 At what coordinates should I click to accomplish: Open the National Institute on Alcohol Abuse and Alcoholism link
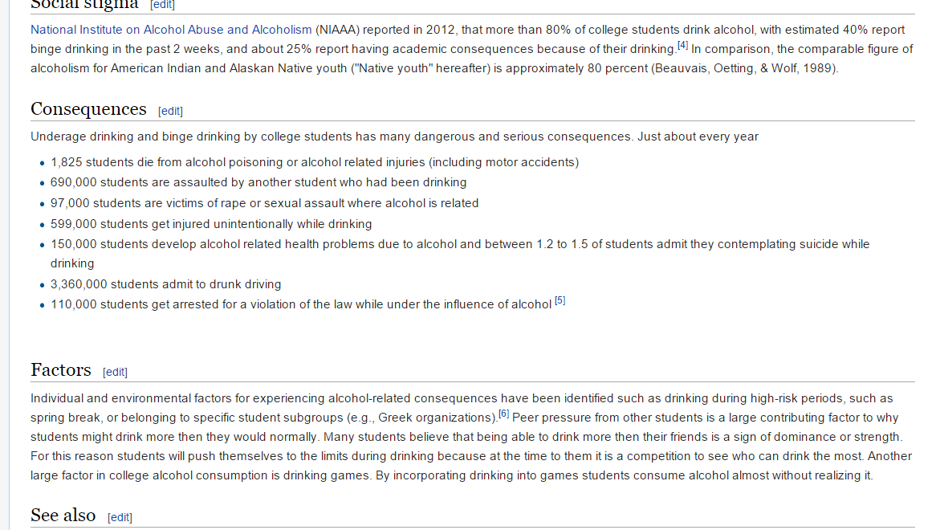click(x=171, y=30)
